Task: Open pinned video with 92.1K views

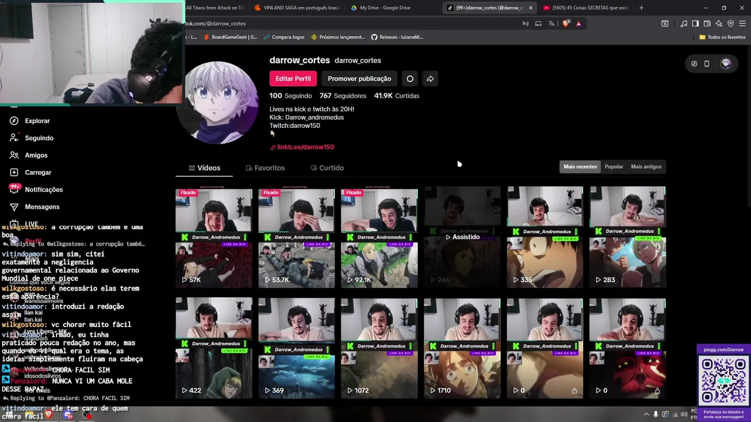Action: (379, 237)
